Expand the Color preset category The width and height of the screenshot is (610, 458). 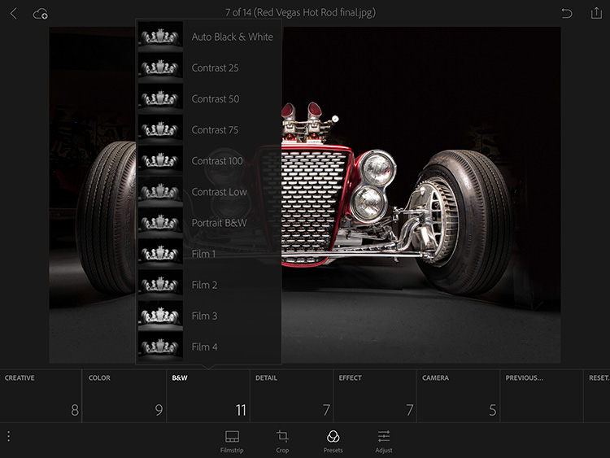click(x=124, y=395)
